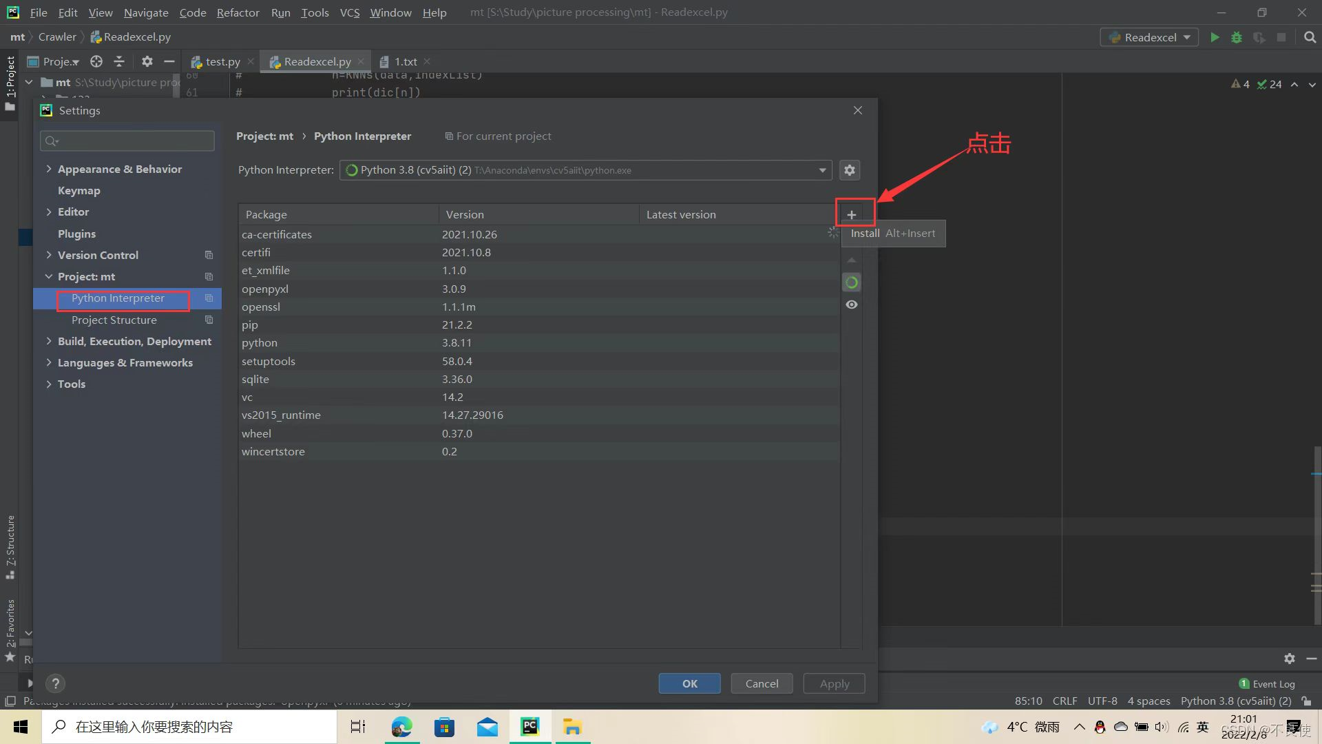This screenshot has width=1322, height=744.
Task: Expand Appearance & Behavior settings section
Action: [x=49, y=169]
